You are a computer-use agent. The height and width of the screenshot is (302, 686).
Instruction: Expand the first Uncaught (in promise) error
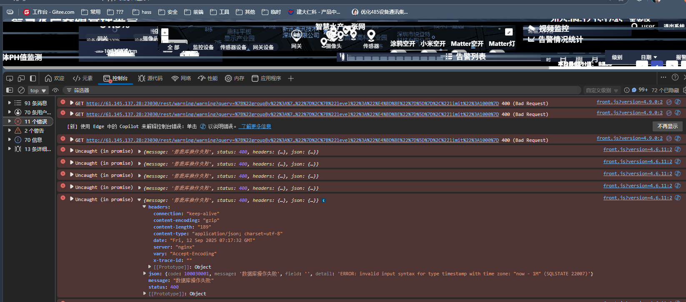coord(72,150)
